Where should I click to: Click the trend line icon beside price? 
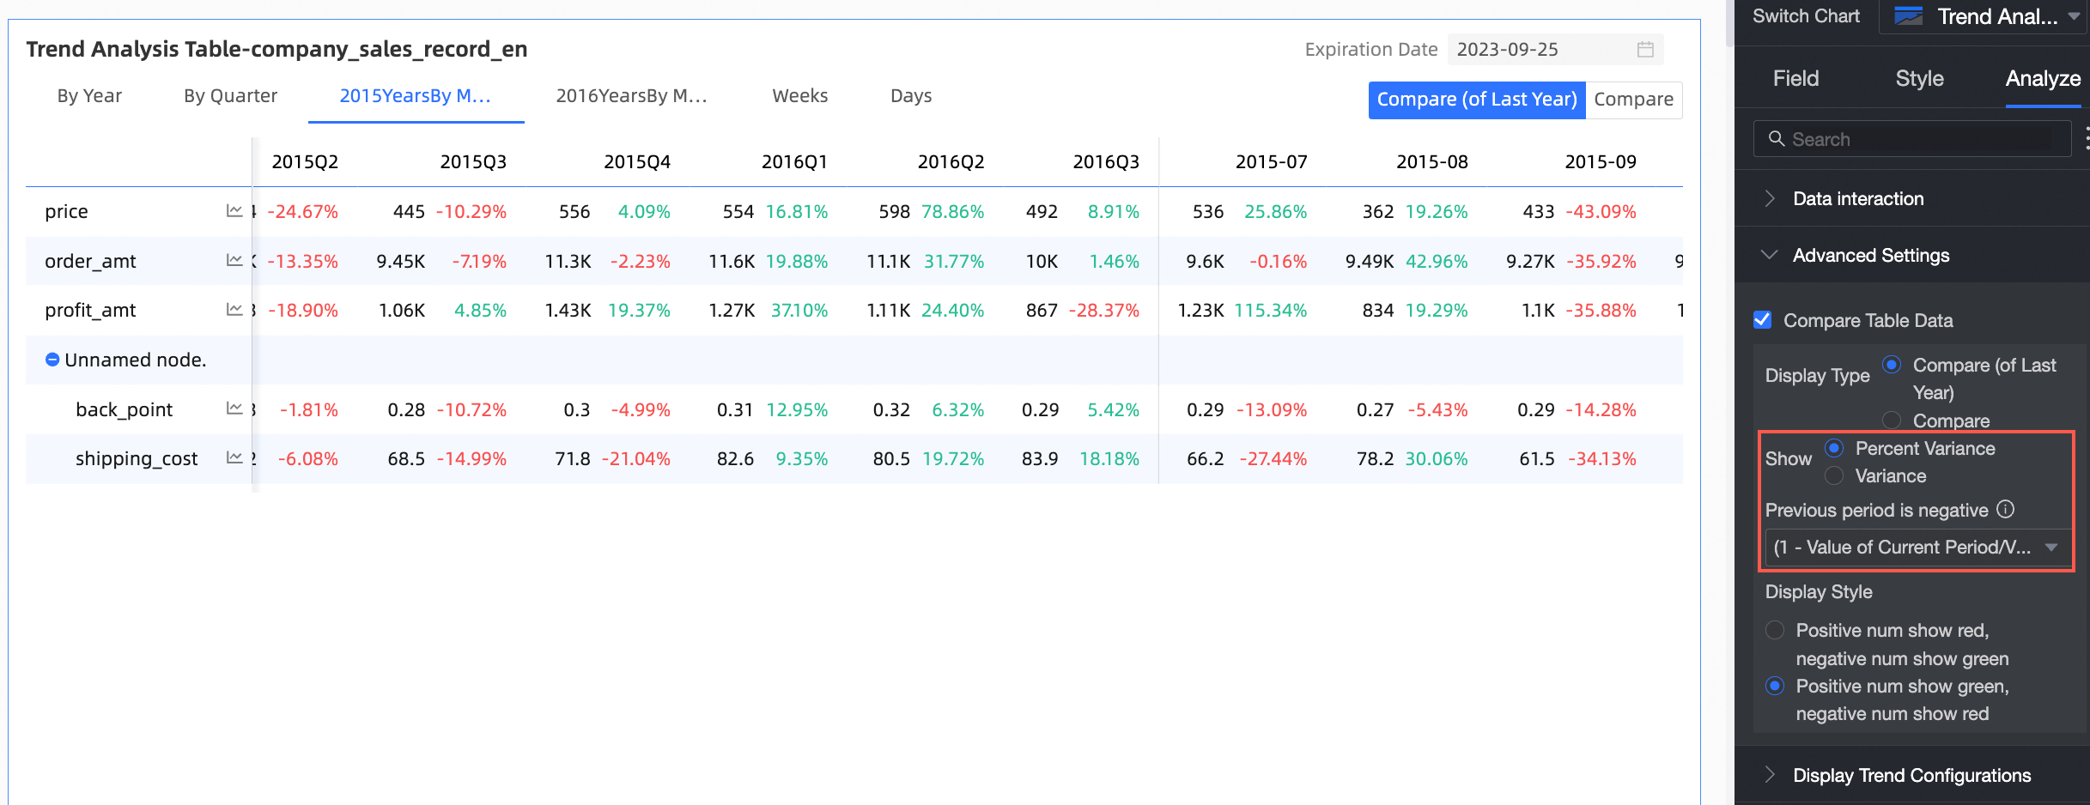coord(234,211)
